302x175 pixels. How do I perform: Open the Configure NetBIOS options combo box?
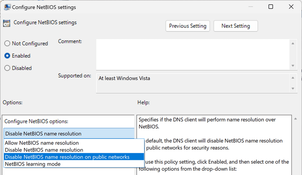coord(69,134)
